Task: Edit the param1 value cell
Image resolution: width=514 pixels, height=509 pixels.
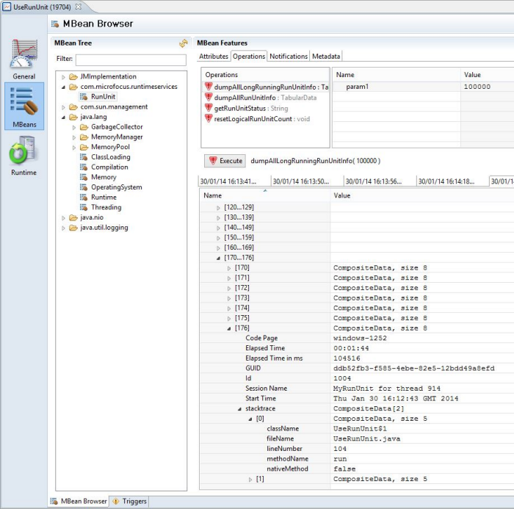Action: click(486, 87)
